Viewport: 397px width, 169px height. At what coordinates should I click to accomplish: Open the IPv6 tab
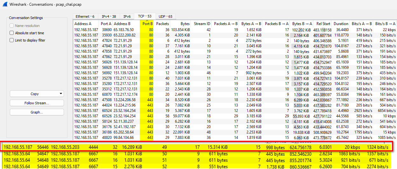tap(127, 16)
